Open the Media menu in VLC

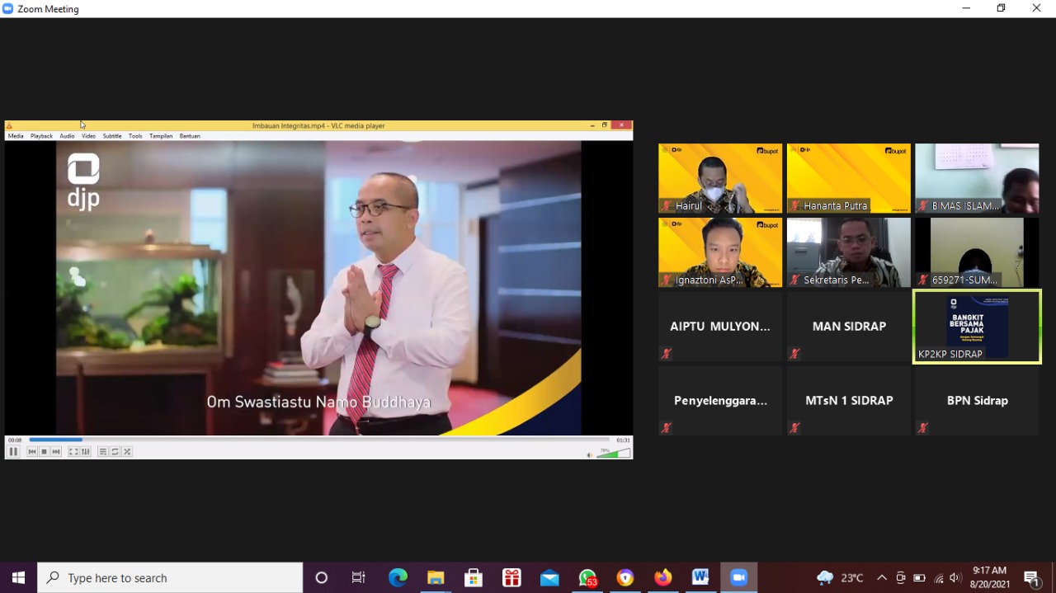tap(16, 136)
